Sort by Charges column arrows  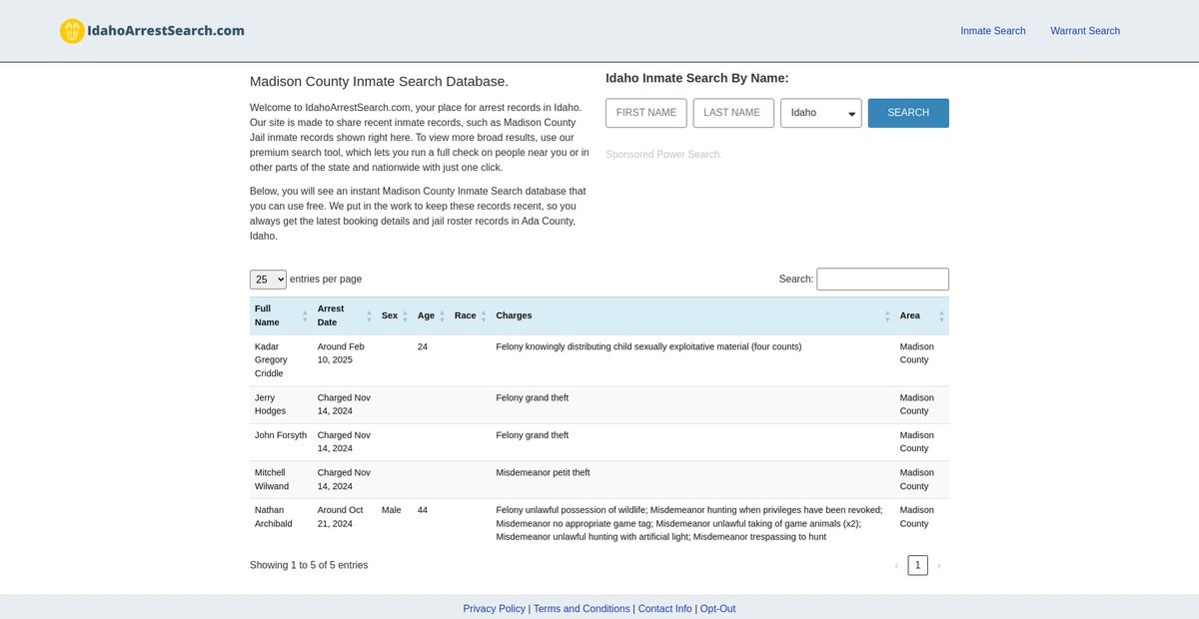[886, 315]
